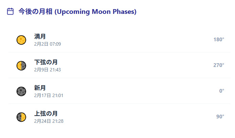Select the 今後の月相 (Upcoming Moon Phases) heading
This screenshot has height=138, width=235.
77,12
